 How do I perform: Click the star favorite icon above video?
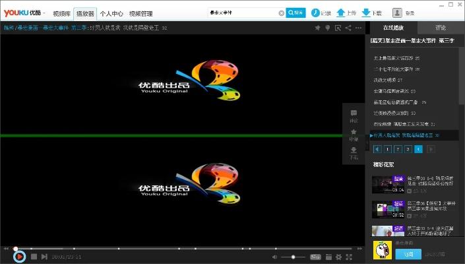tap(317, 28)
